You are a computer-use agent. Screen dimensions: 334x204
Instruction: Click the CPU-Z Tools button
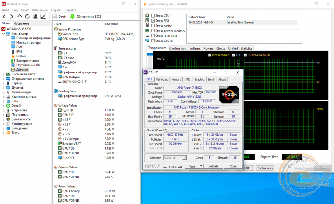(192, 166)
